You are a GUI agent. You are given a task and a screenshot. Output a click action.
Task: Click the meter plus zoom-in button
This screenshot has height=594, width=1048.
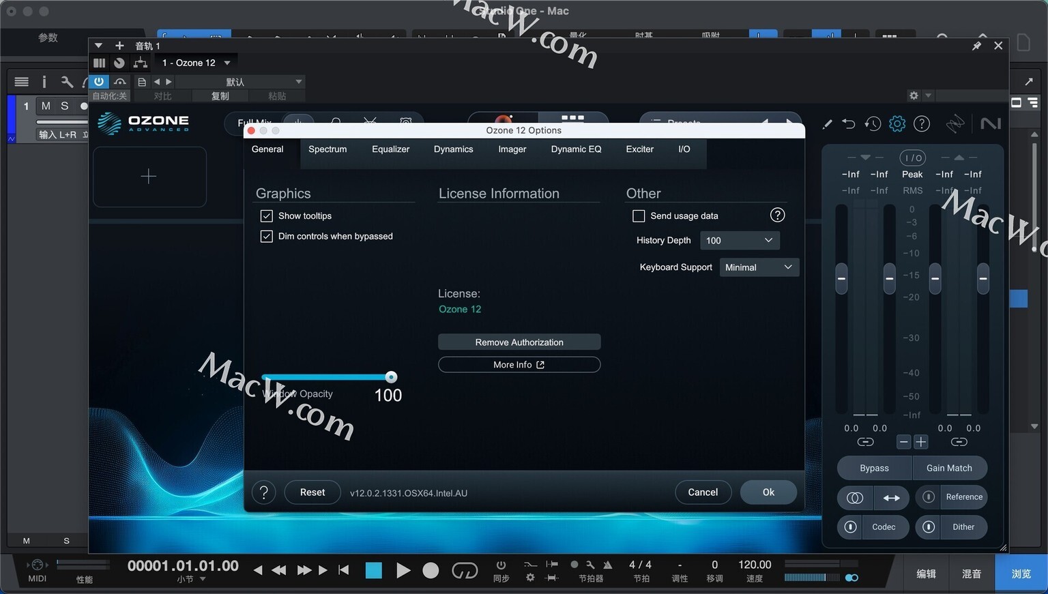click(921, 442)
